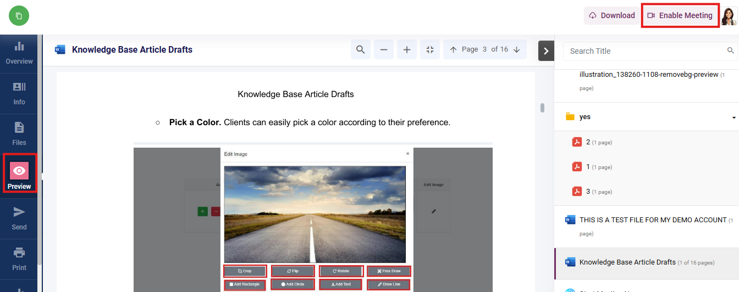Click the Crop button in Edit Image
The width and height of the screenshot is (739, 292).
245,271
